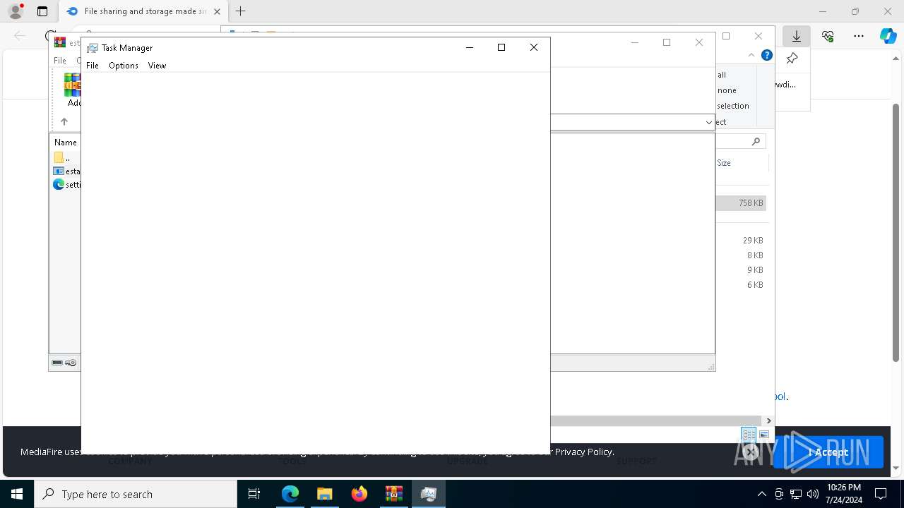Open the Privacy Policy link
The height and width of the screenshot is (508, 904).
pyautogui.click(x=584, y=452)
